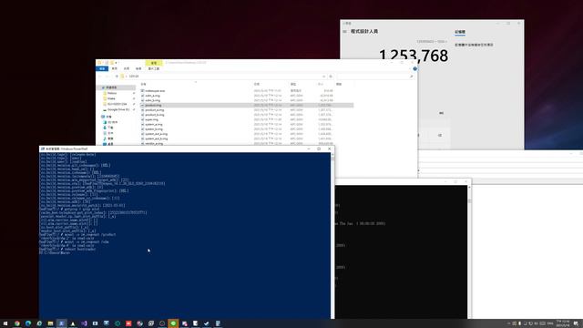Screen dimensions: 583x328
Task: Open Explorer help question-mark icon
Action: [x=415, y=69]
